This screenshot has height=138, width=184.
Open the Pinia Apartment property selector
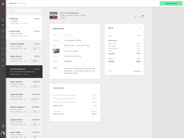point(73,40)
